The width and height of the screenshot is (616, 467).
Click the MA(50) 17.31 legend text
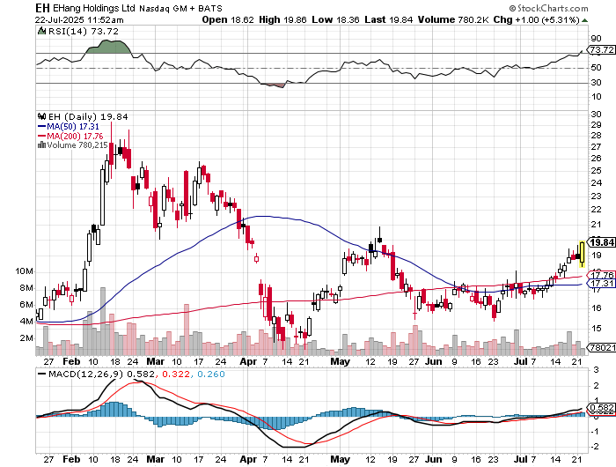click(73, 127)
